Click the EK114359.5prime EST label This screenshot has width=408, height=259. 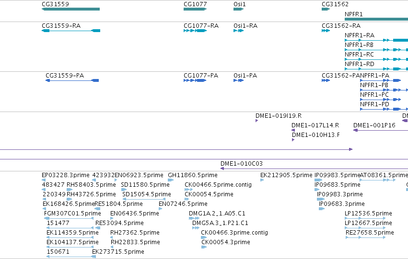(72, 233)
